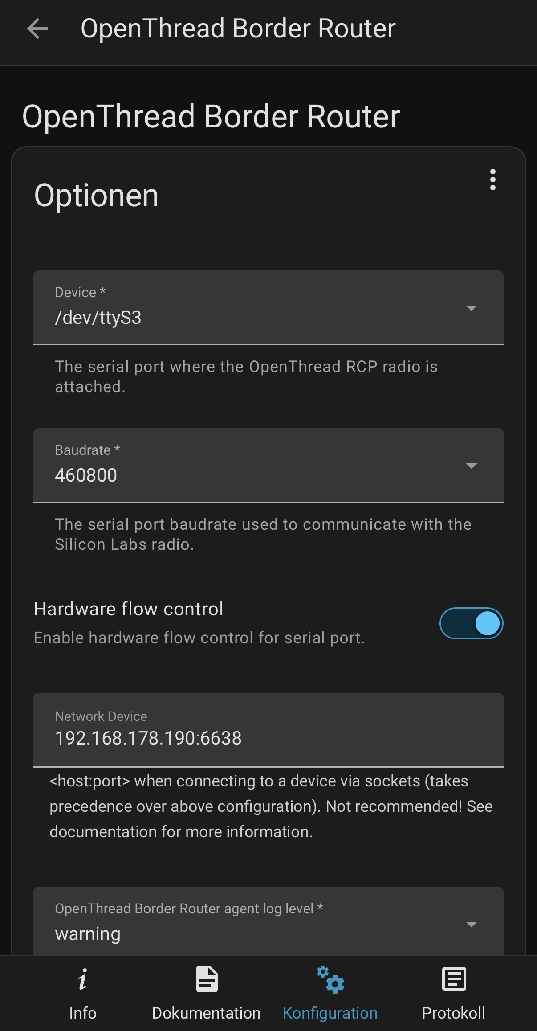The height and width of the screenshot is (1031, 537).
Task: Expand the Baudrate dropdown arrow
Action: point(471,466)
